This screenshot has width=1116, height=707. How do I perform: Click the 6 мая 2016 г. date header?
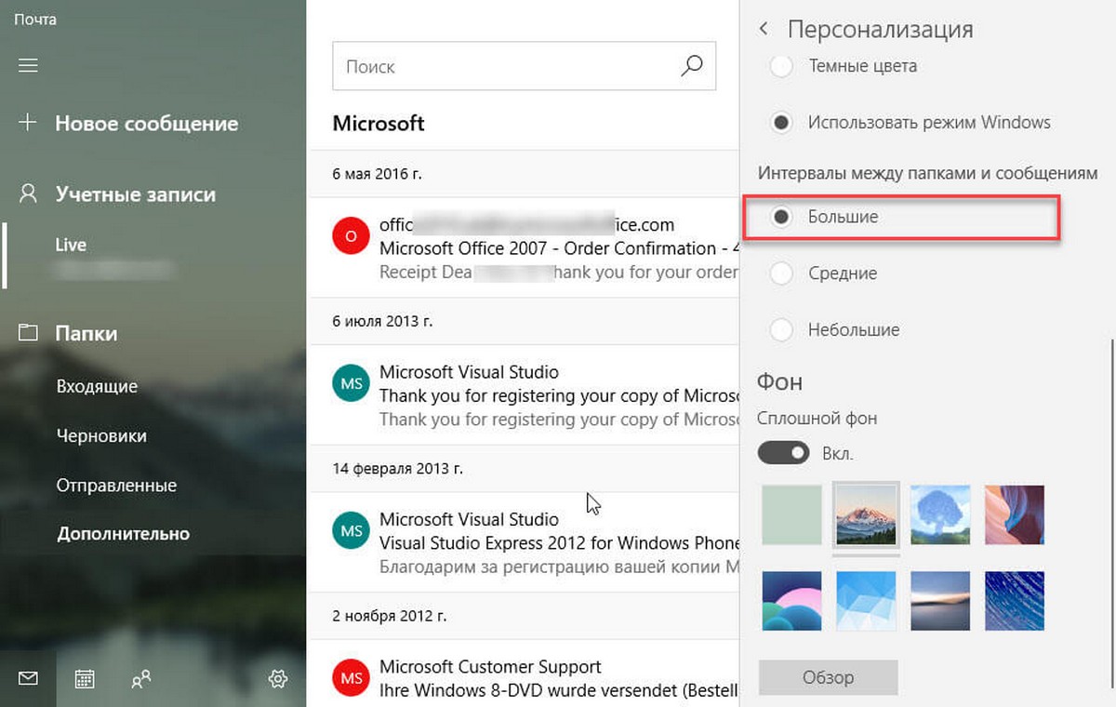[x=375, y=173]
